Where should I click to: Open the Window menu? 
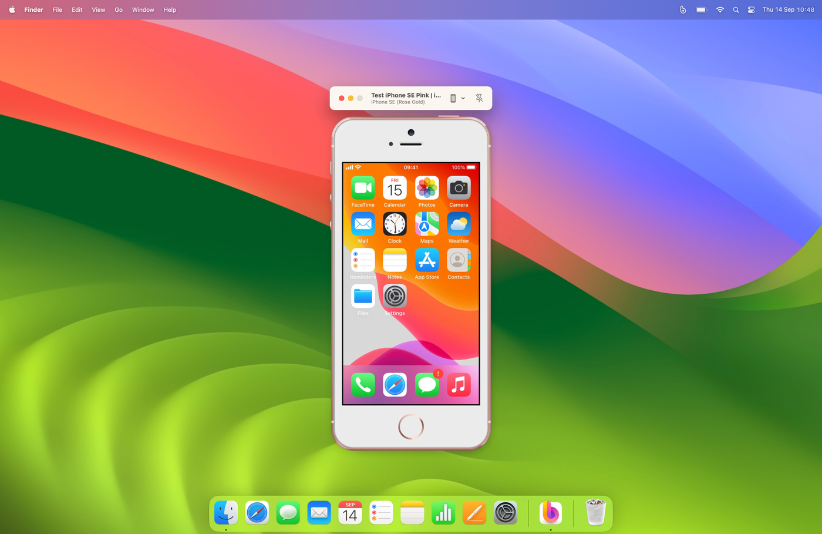[143, 9]
